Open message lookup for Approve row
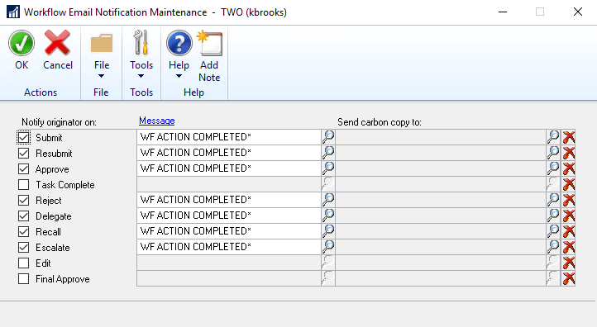 click(x=328, y=168)
